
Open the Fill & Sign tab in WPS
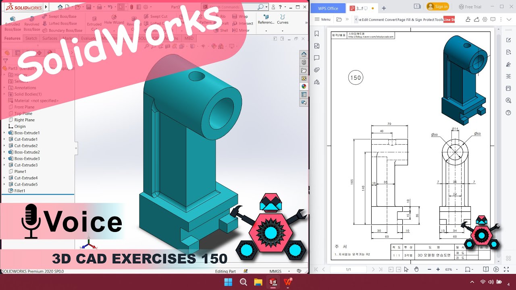coord(414,19)
